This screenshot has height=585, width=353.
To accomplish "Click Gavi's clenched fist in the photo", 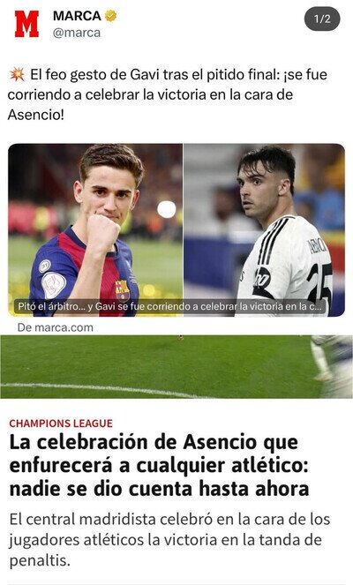I will point(101,234).
